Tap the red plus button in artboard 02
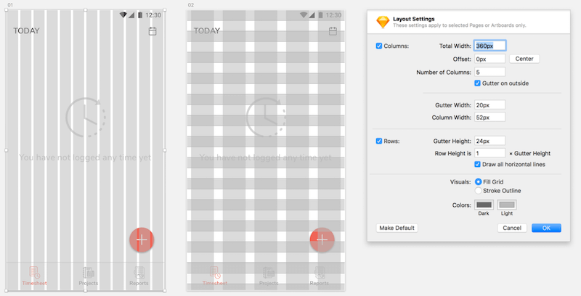 coord(322,239)
